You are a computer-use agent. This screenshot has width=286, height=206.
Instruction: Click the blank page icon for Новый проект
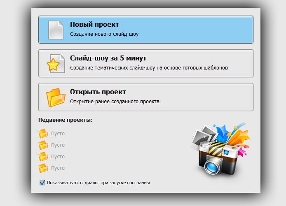click(56, 30)
